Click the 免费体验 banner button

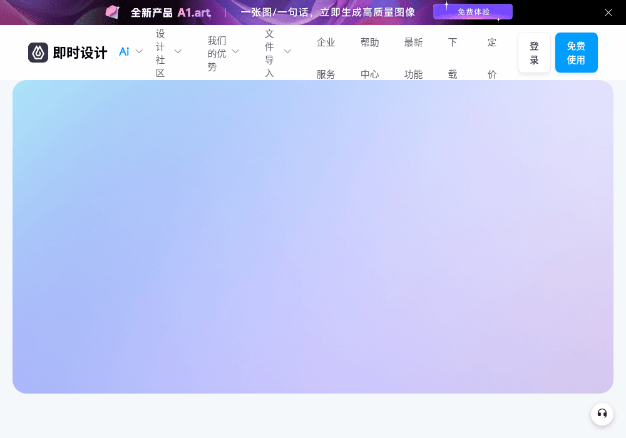pyautogui.click(x=473, y=12)
